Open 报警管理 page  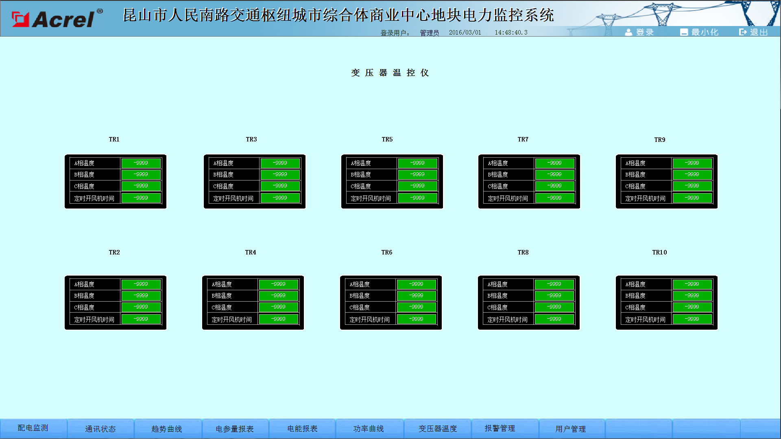pos(500,428)
